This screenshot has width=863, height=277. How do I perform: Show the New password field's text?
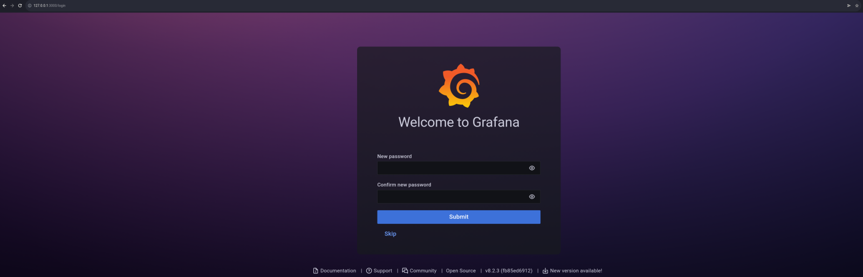[x=532, y=168]
